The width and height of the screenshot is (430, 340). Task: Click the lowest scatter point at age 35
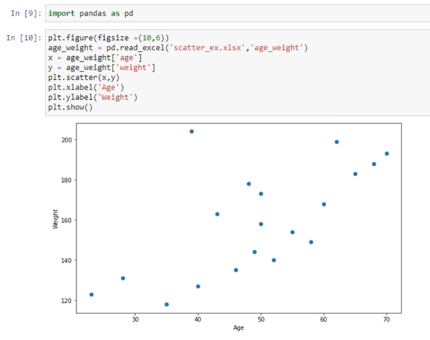tap(167, 304)
